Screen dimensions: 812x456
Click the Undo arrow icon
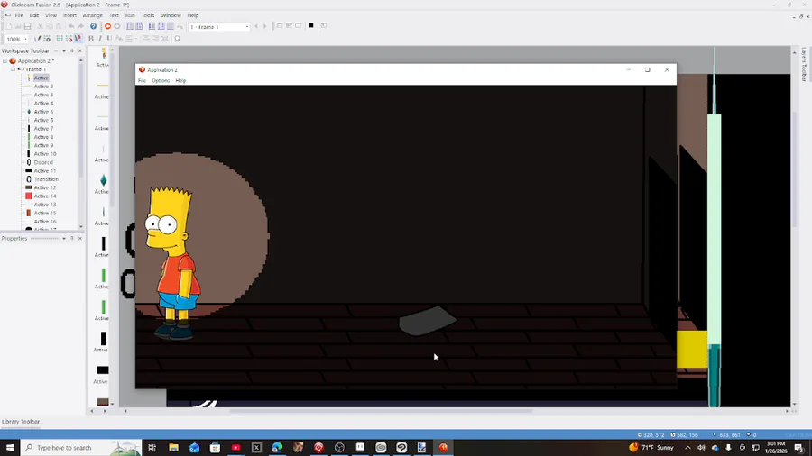point(71,26)
